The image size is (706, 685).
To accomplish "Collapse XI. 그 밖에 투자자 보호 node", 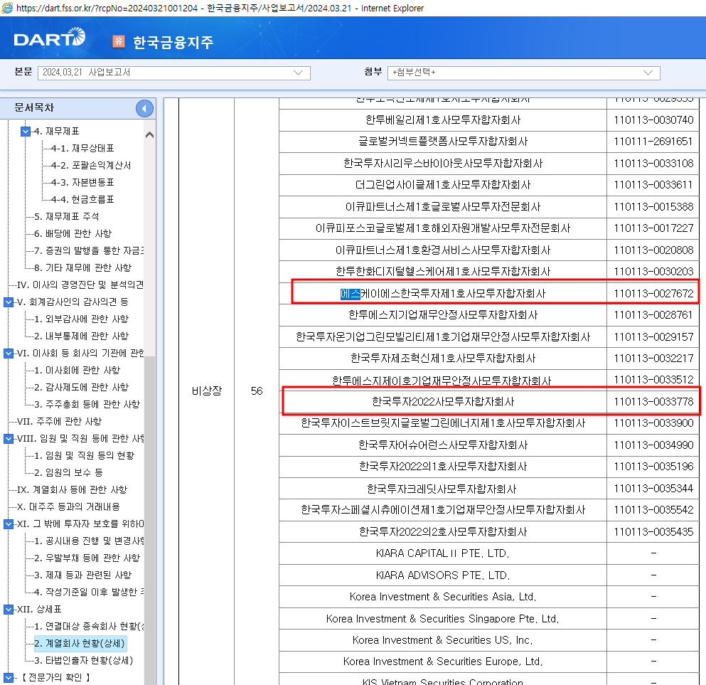I will tap(9, 524).
